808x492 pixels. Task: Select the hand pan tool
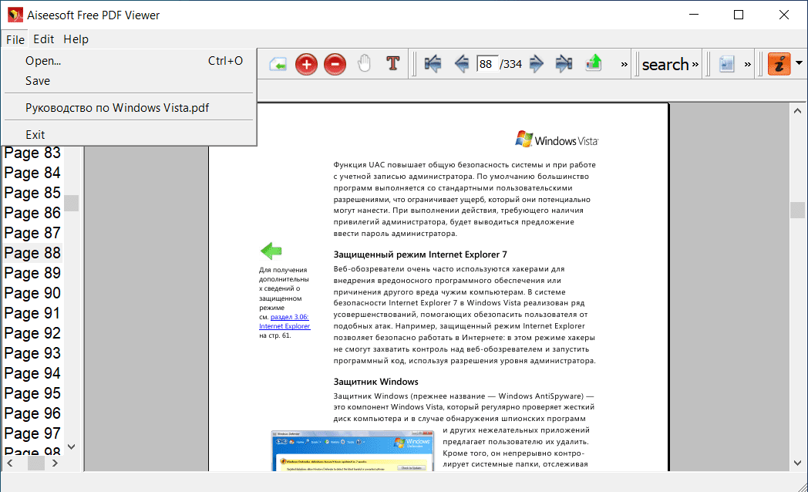coord(365,64)
